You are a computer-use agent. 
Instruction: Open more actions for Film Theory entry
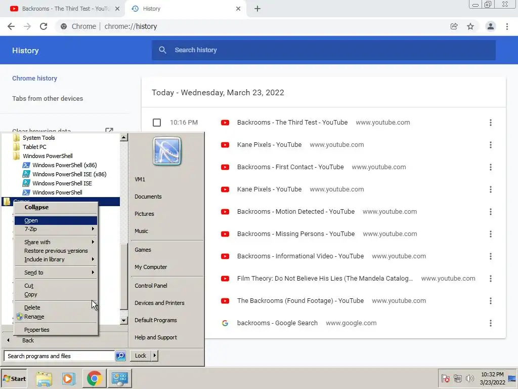click(x=491, y=279)
